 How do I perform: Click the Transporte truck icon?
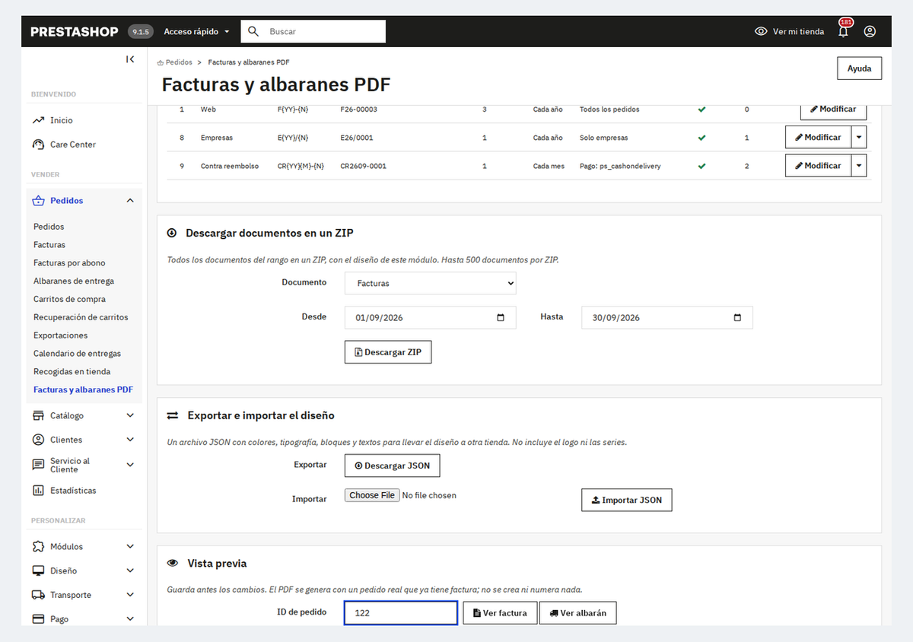(x=38, y=595)
